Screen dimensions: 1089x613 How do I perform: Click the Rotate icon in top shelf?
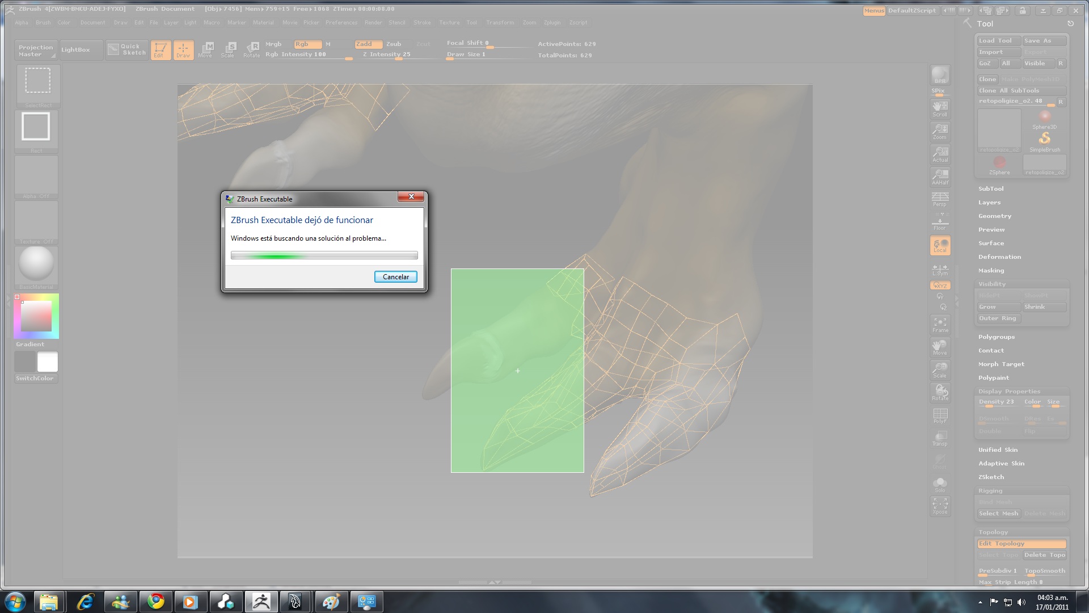251,50
